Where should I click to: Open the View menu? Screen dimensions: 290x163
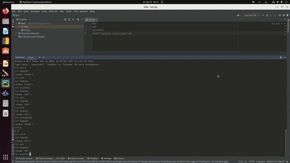(26, 11)
